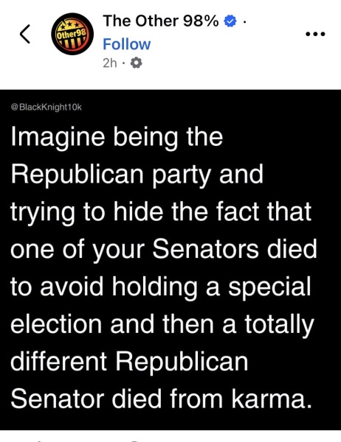The image size is (341, 442).
Task: Click the blue verified badge
Action: [x=230, y=21]
